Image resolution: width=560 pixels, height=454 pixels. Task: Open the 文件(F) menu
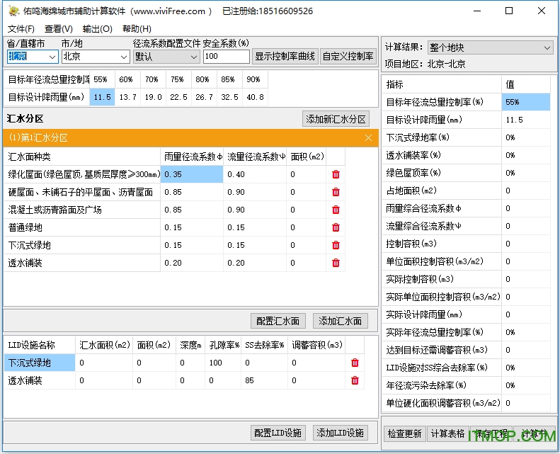pyautogui.click(x=21, y=29)
